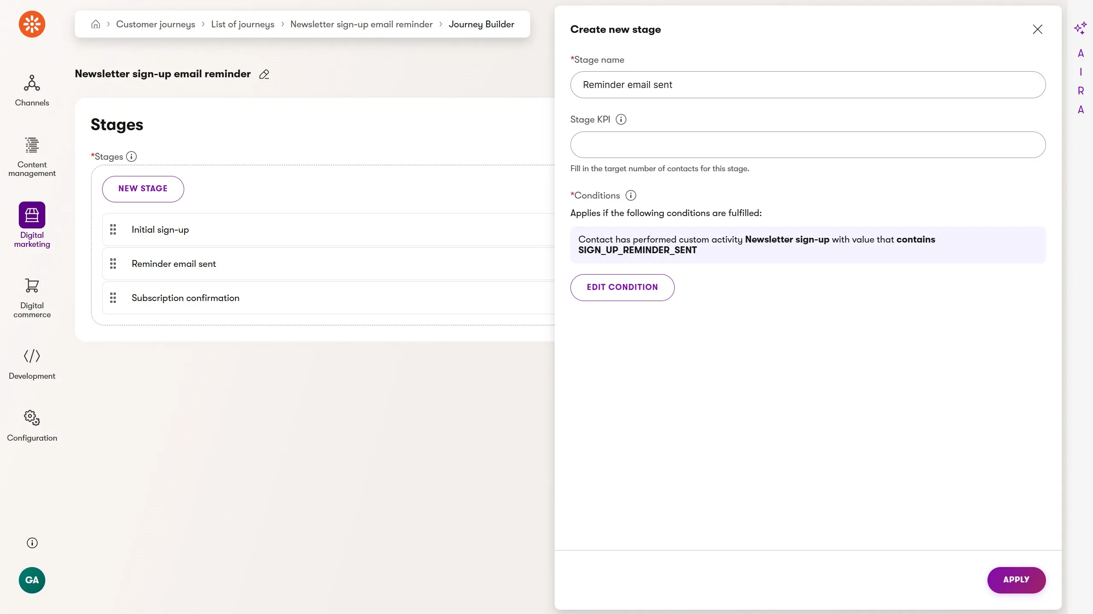This screenshot has height=614, width=1093.
Task: Open the AIRA sparkle assistant icon
Action: click(1080, 28)
